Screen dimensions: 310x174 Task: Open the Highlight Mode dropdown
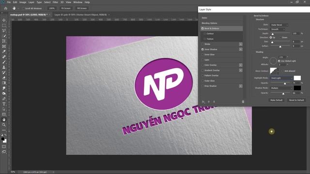pos(281,78)
